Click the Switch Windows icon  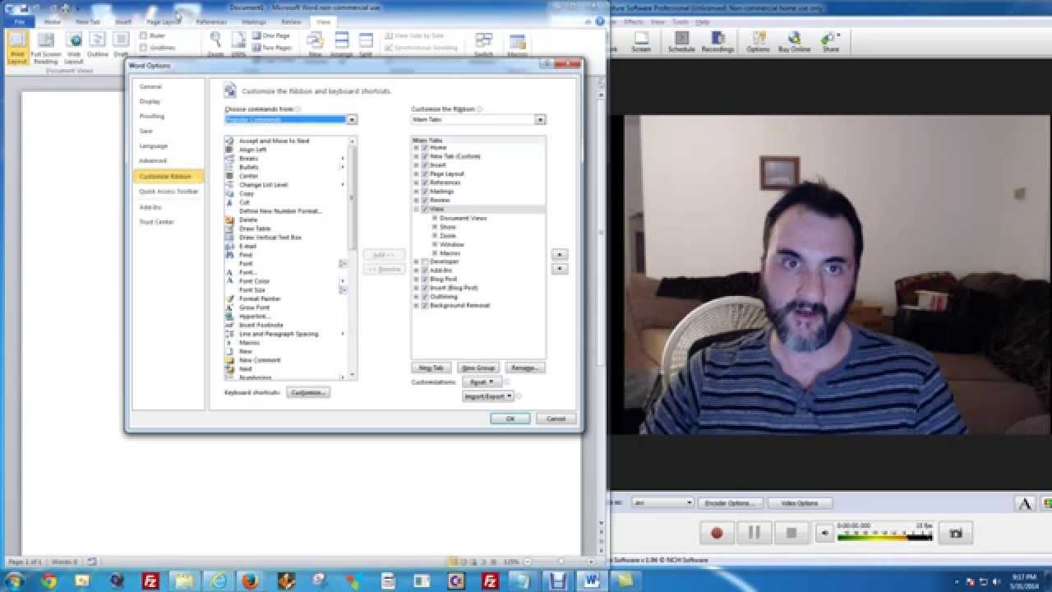484,43
